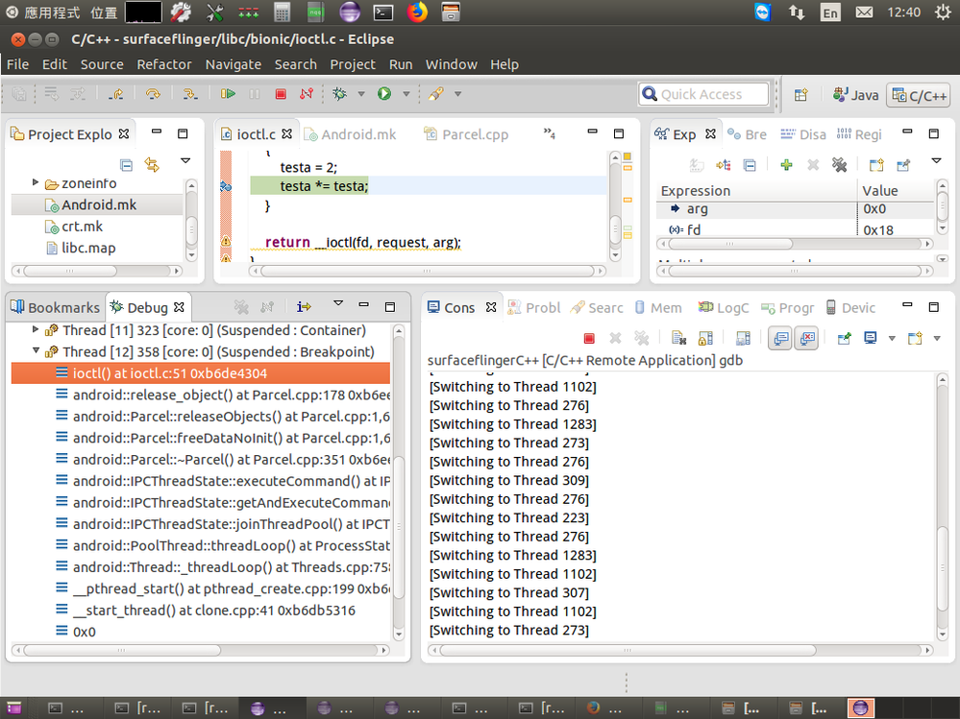Expand the zoneinfo folder

click(36, 182)
